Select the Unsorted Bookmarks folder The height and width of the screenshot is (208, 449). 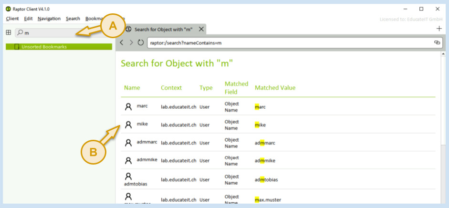coord(44,47)
